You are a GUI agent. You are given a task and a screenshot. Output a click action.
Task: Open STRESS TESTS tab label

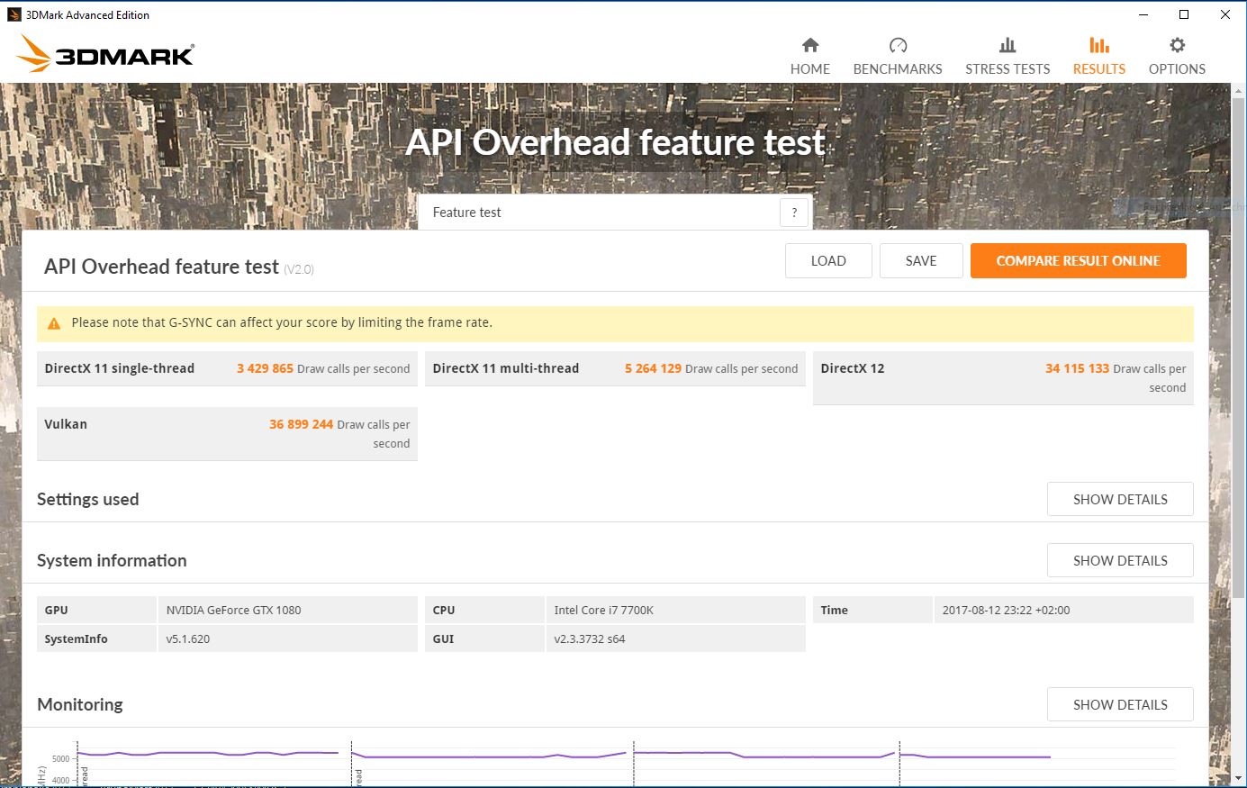pos(1008,69)
